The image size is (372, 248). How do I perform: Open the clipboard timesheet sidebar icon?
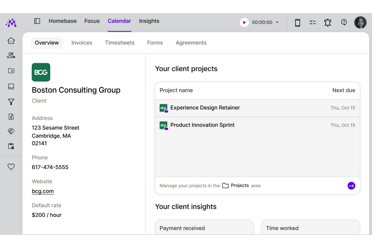point(11,146)
